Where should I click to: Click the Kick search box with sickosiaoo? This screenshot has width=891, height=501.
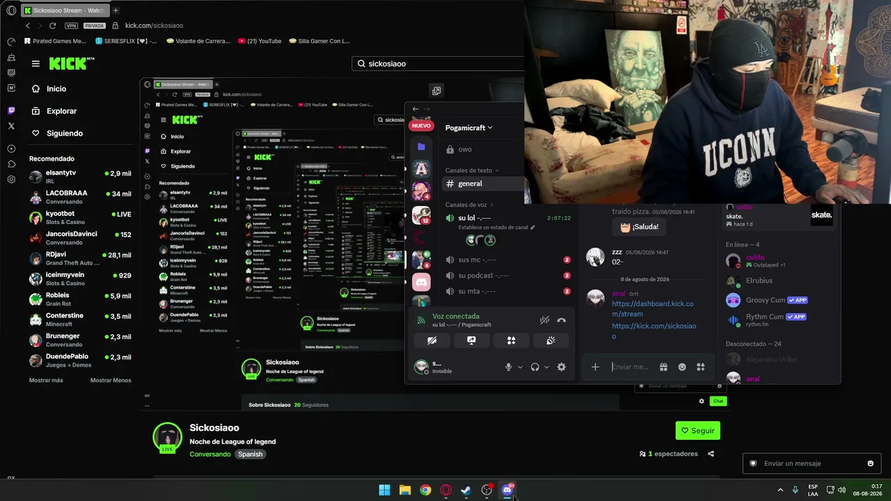coord(439,63)
